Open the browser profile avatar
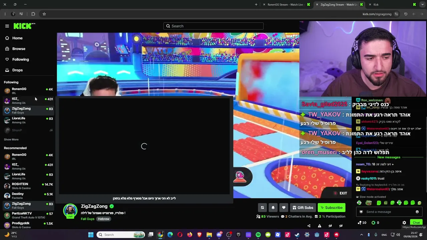This screenshot has height=240, width=427. pos(13,14)
